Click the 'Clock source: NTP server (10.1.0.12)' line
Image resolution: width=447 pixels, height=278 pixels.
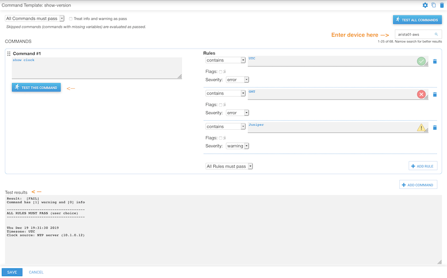click(x=46, y=235)
